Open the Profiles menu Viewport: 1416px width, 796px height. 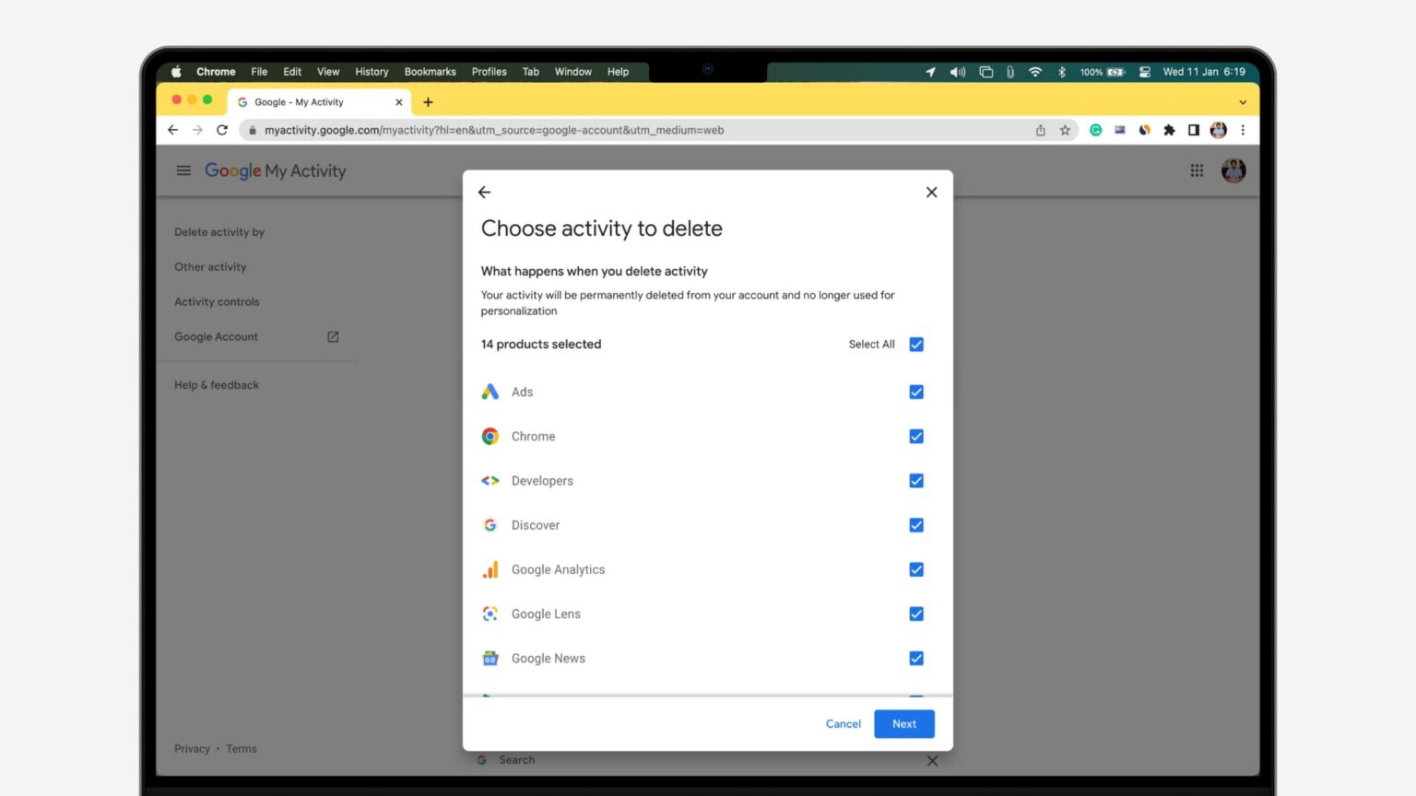pyautogui.click(x=489, y=72)
